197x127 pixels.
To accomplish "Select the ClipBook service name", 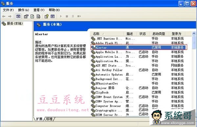I will tap(102, 93).
